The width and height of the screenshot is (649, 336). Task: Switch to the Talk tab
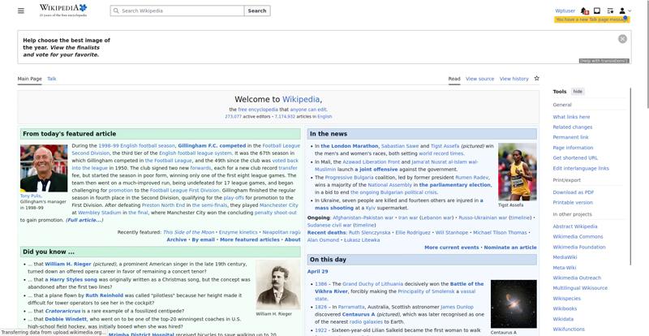52,79
